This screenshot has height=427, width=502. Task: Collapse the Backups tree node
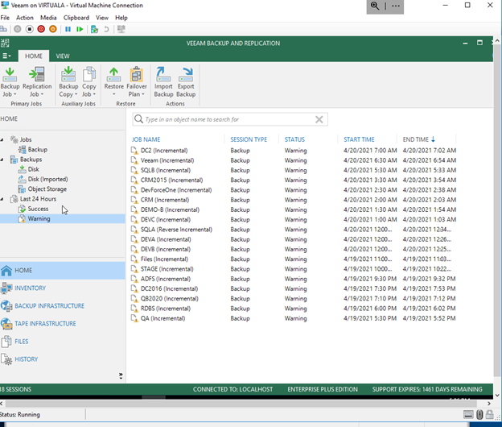[2, 160]
